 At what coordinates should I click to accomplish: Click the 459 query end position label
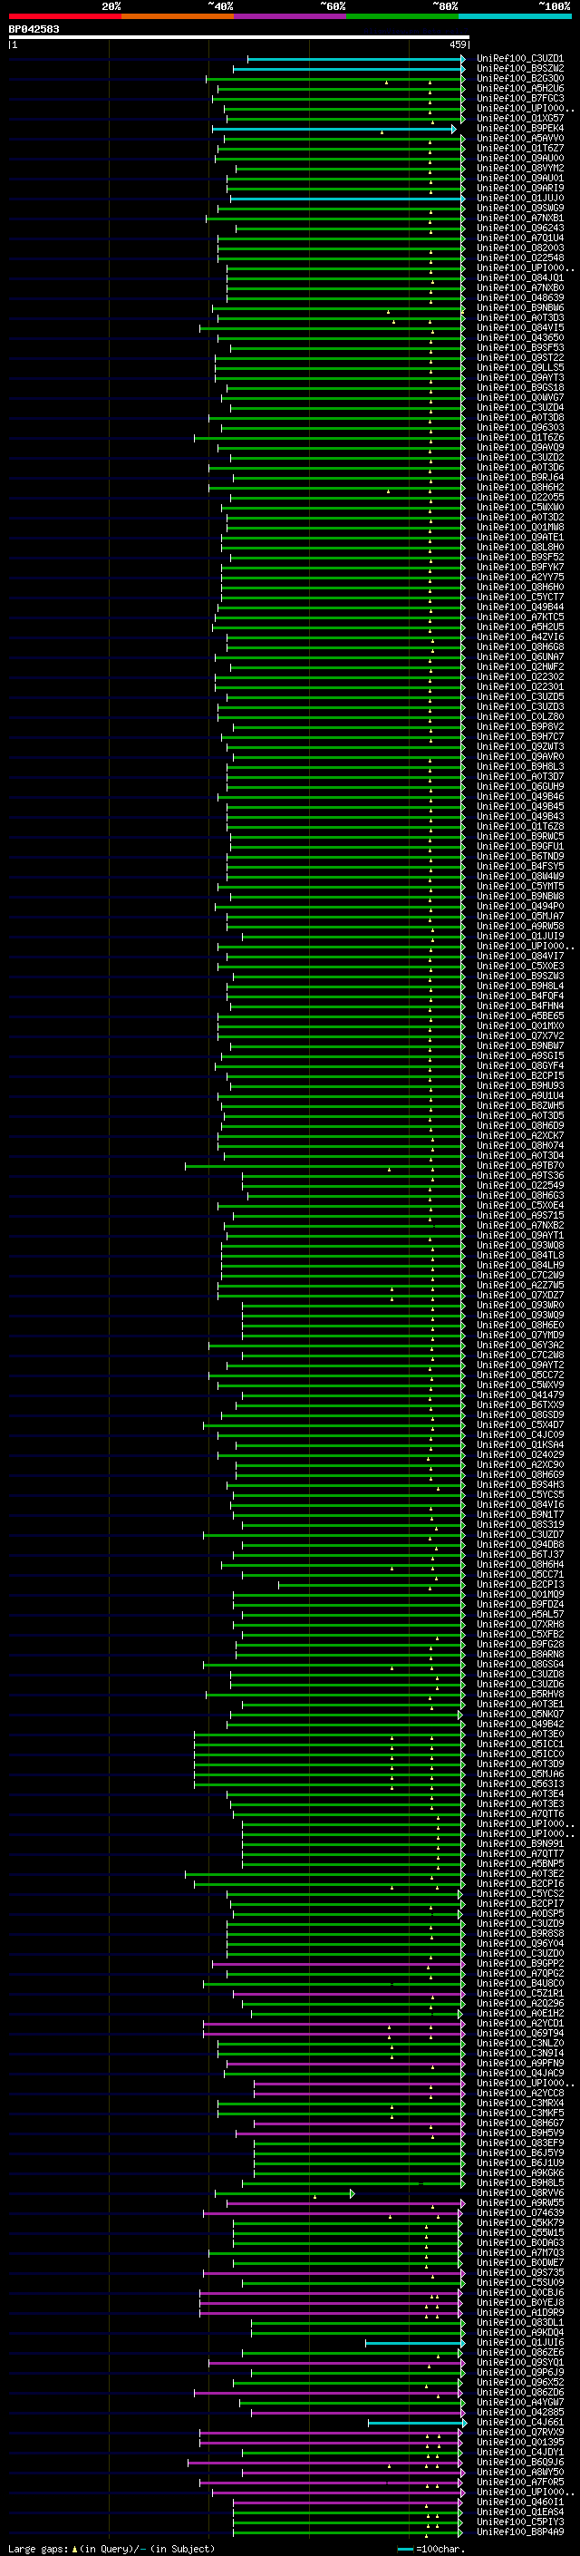pos(457,44)
